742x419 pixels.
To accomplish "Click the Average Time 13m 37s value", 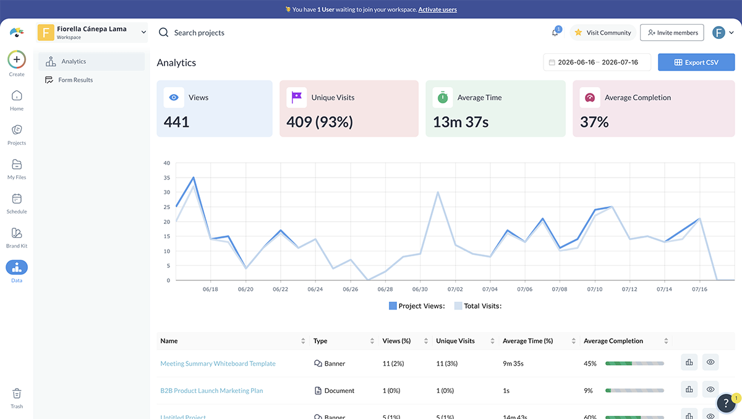I will point(461,123).
